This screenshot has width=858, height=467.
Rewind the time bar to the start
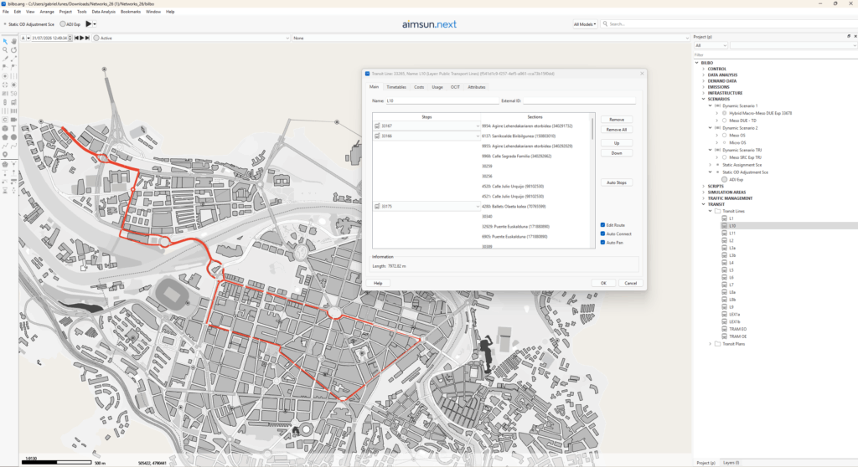(76, 38)
